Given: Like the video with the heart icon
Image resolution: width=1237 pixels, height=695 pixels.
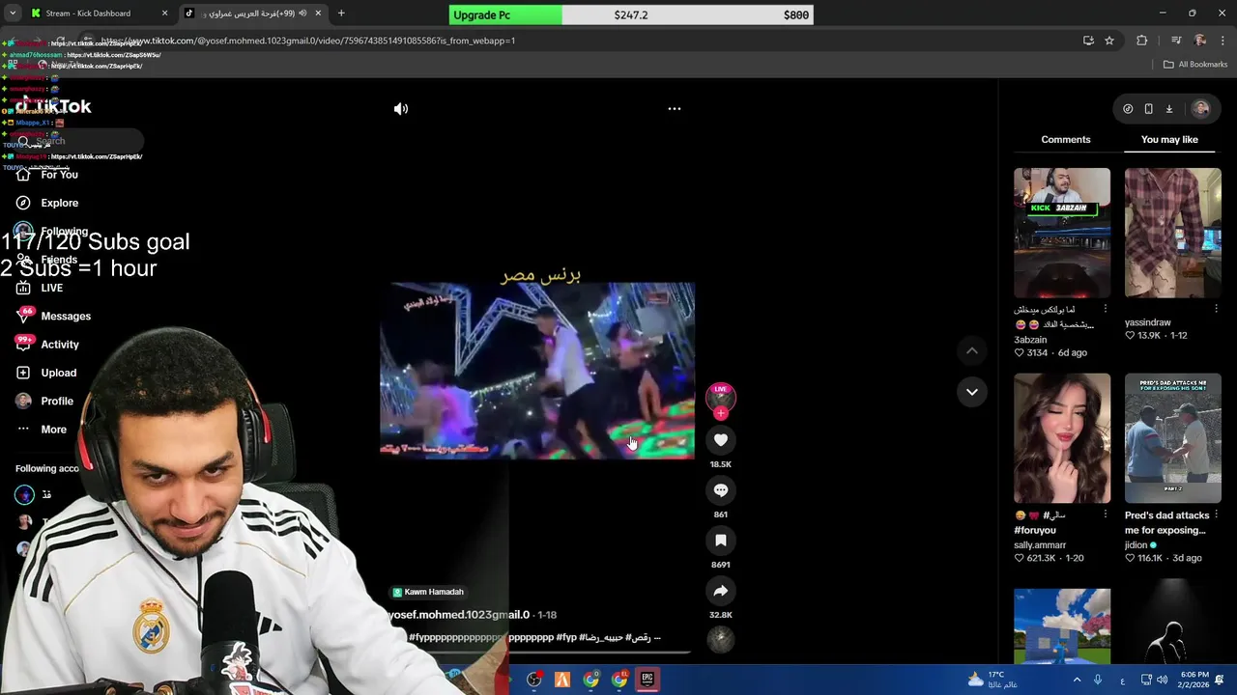Looking at the screenshot, I should pyautogui.click(x=721, y=440).
